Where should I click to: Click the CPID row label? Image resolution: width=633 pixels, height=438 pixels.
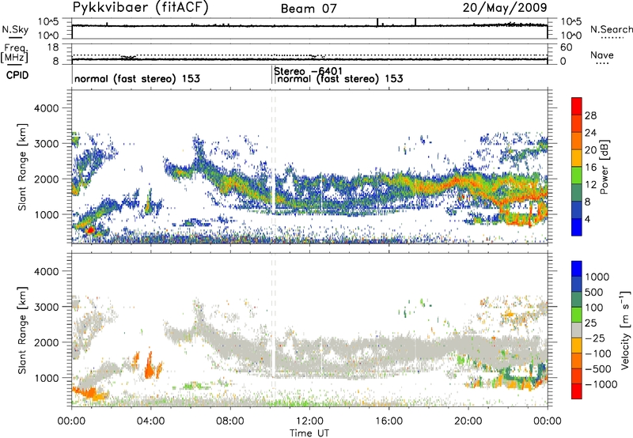[x=17, y=75]
